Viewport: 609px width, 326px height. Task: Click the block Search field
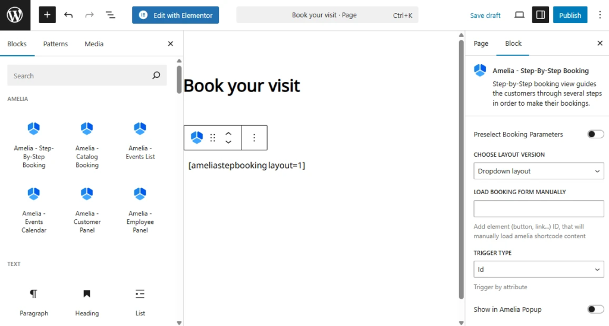pyautogui.click(x=80, y=75)
